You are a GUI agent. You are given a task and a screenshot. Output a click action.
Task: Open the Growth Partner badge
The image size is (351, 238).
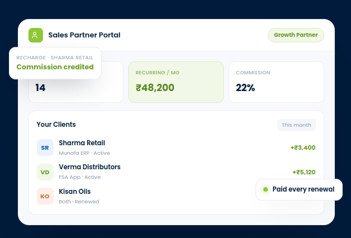coord(296,35)
